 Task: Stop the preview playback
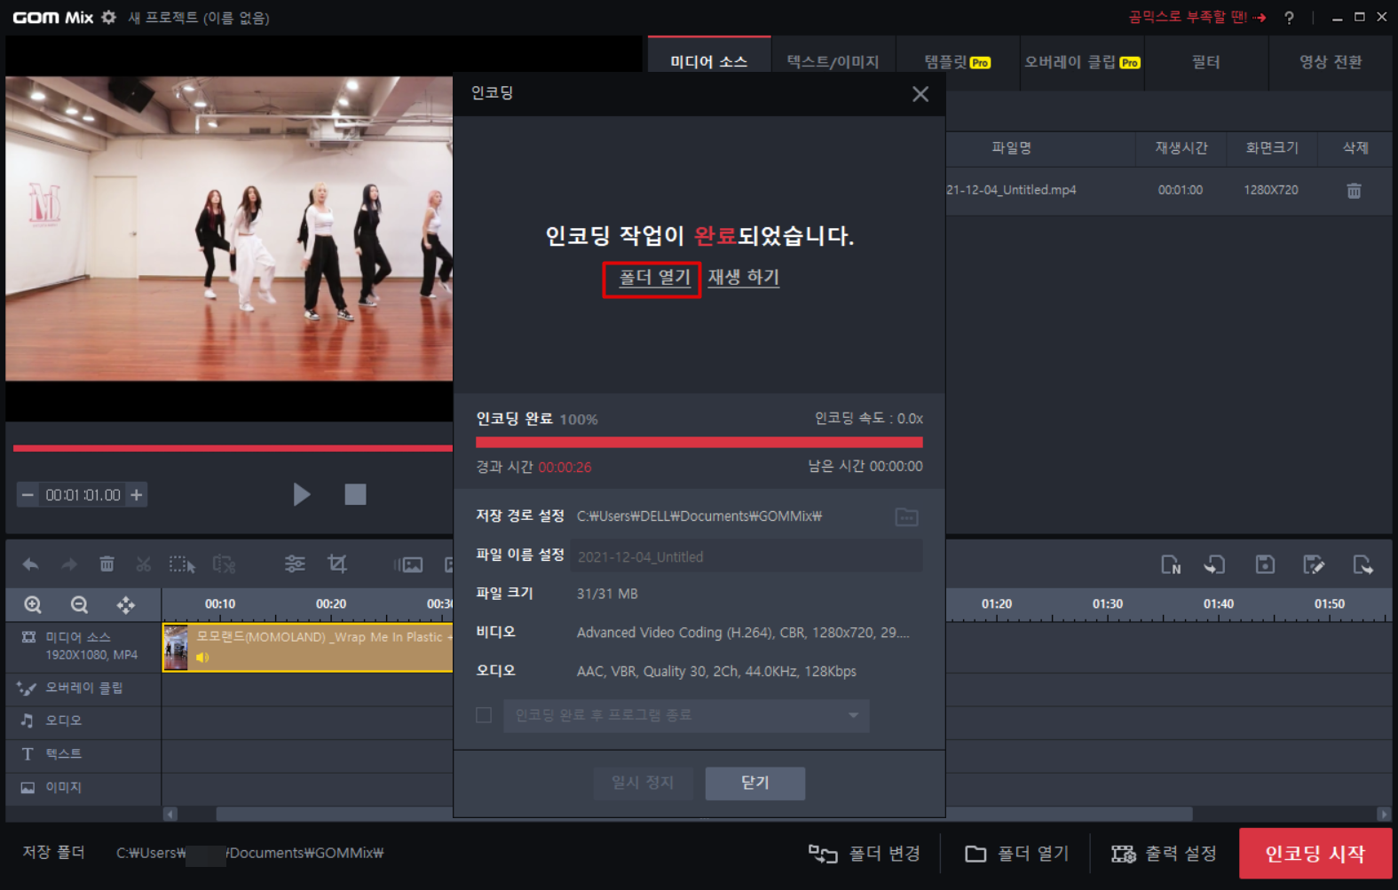pos(355,494)
